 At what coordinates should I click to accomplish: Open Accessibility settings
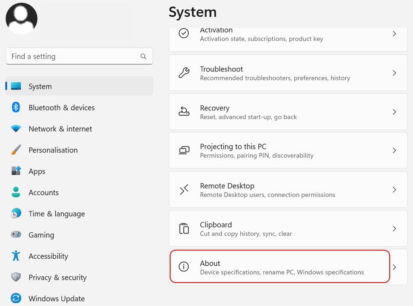[x=79, y=256]
